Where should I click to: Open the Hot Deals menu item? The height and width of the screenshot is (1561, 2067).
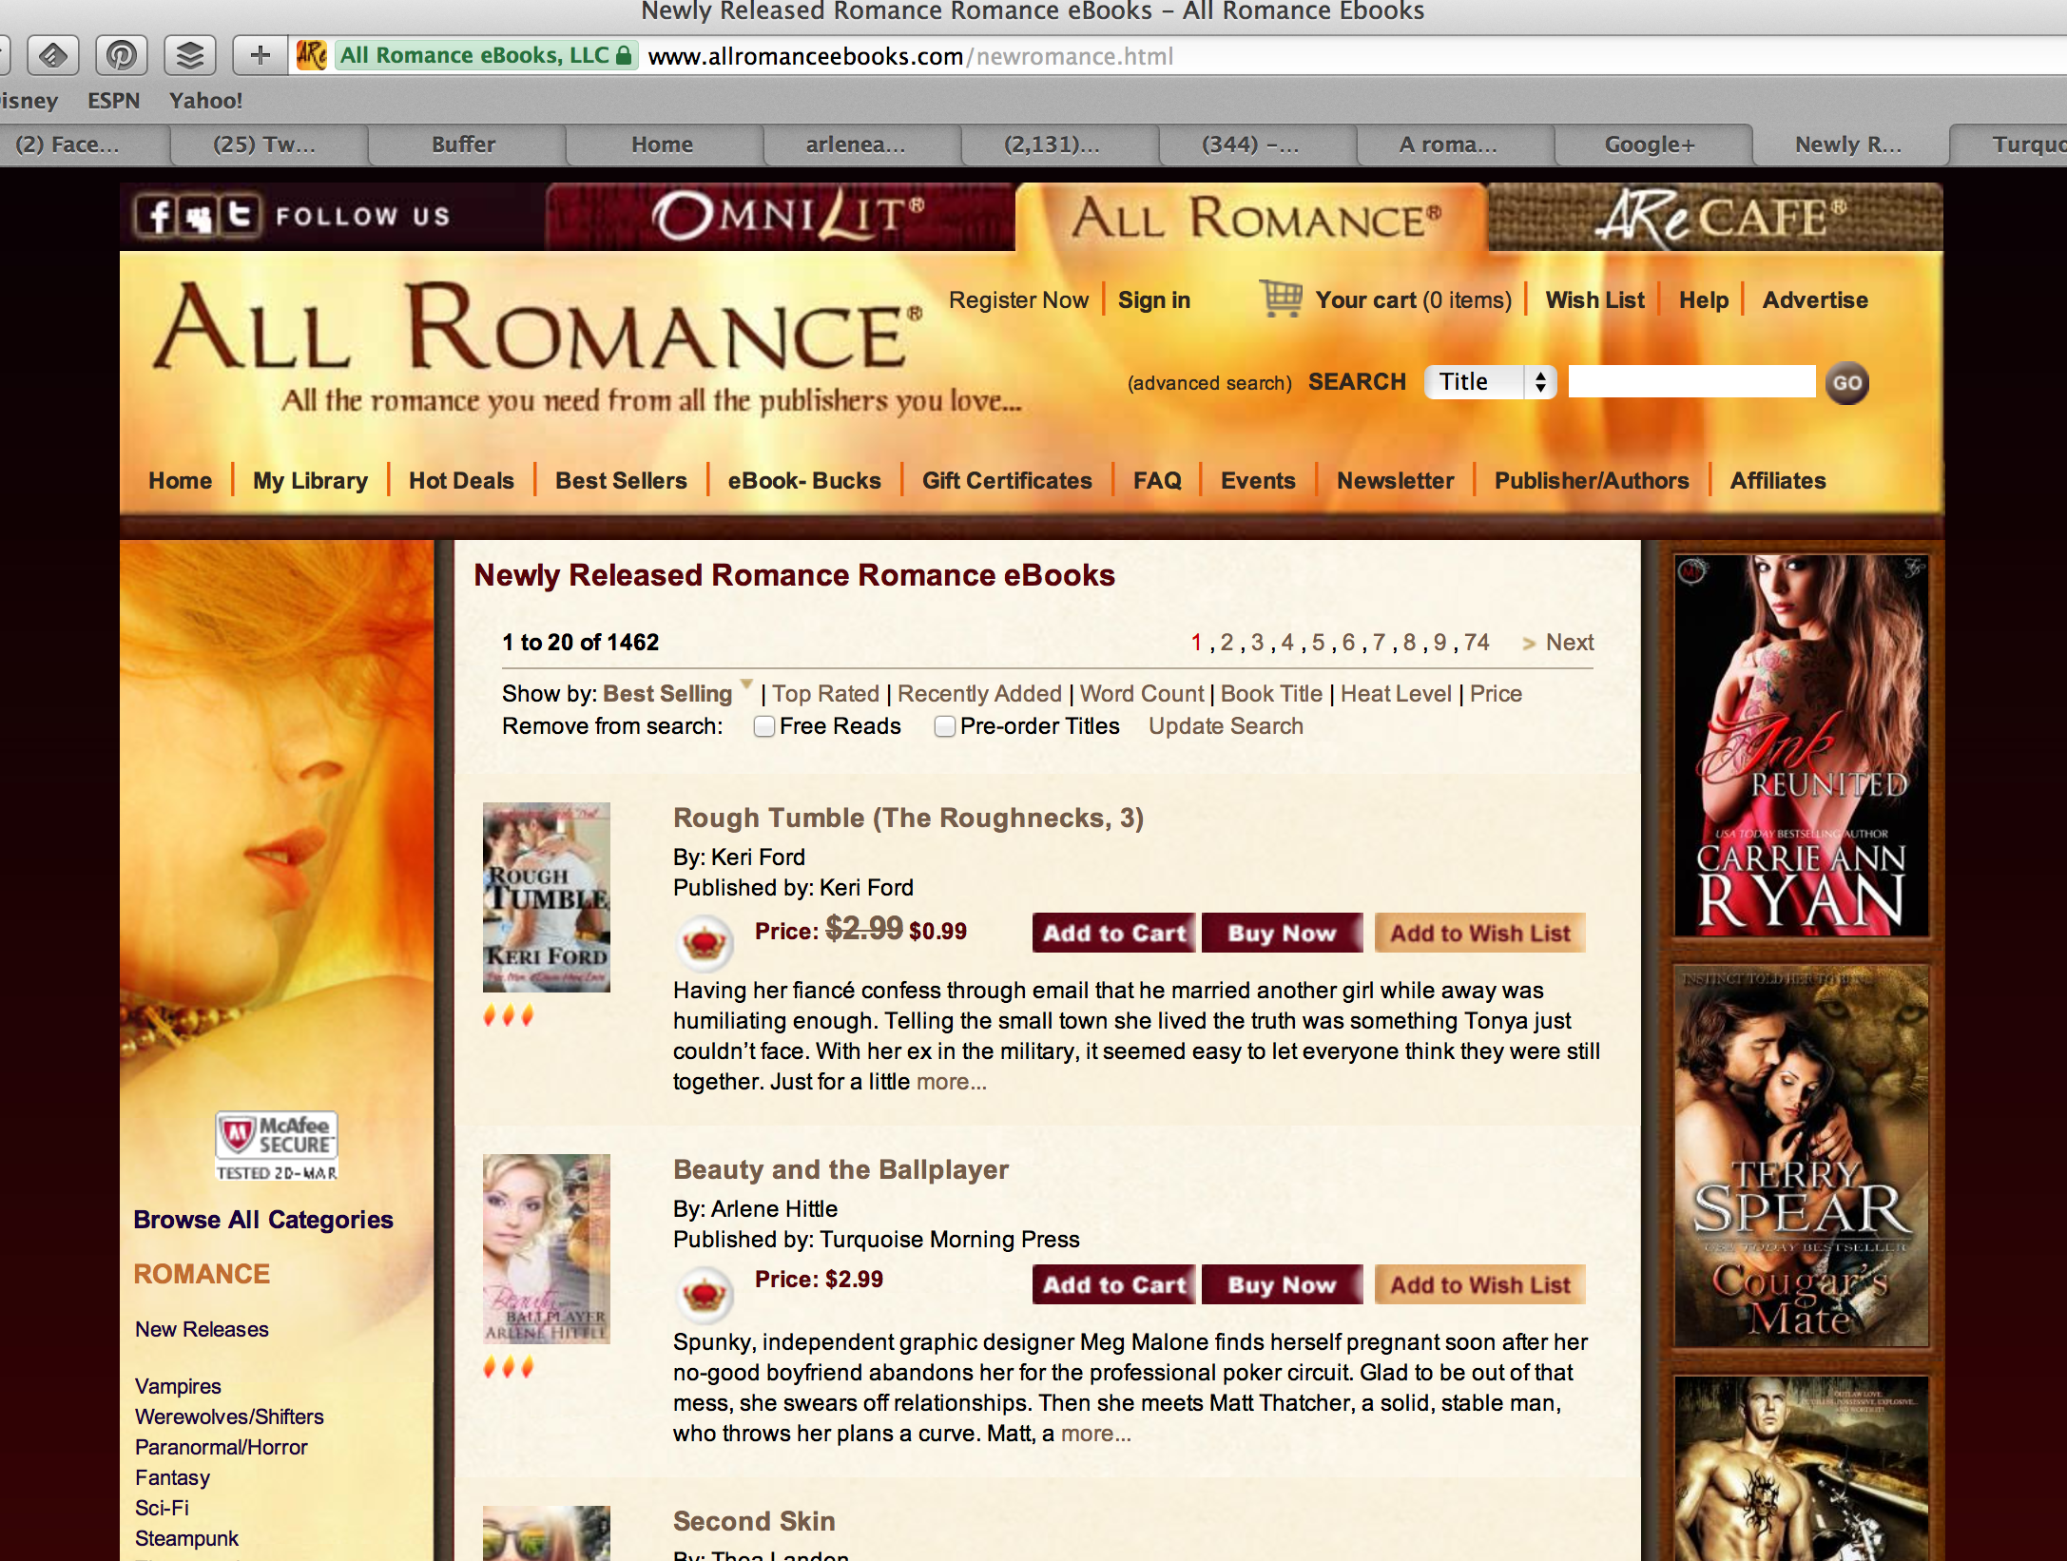click(x=461, y=480)
